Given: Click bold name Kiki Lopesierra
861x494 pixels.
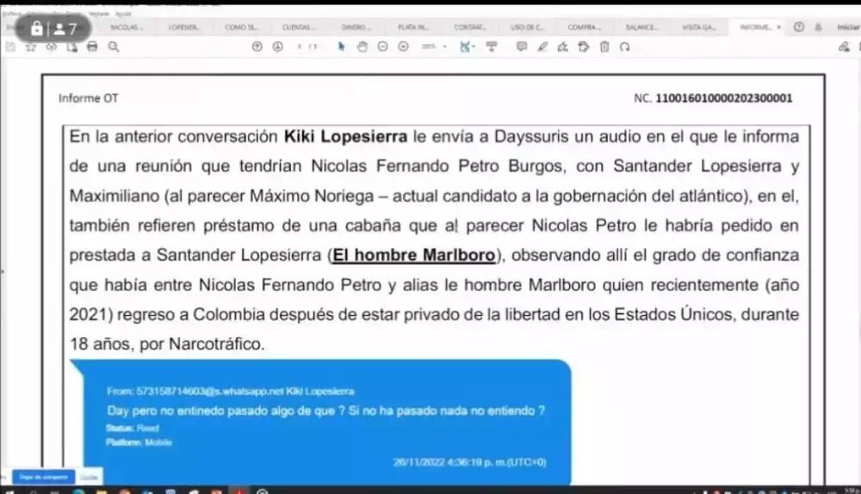Looking at the screenshot, I should 345,137.
